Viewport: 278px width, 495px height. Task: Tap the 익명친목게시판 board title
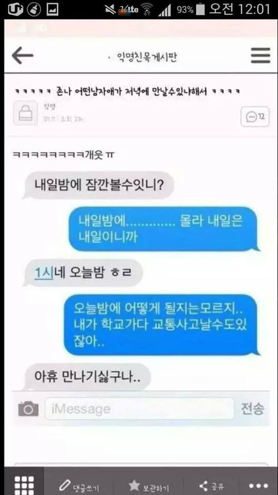point(147,57)
